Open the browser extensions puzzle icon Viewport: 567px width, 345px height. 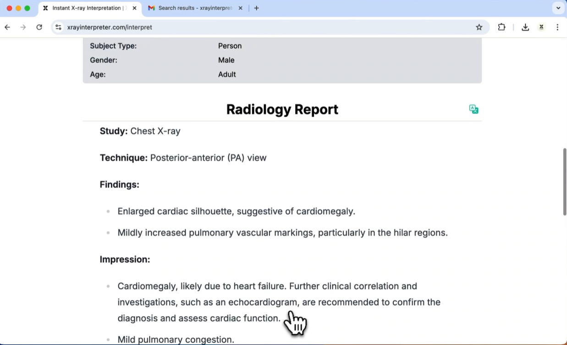click(501, 27)
